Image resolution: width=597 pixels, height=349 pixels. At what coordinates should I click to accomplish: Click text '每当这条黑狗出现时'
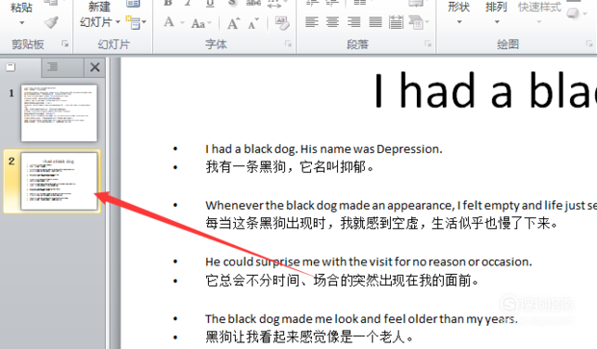266,223
